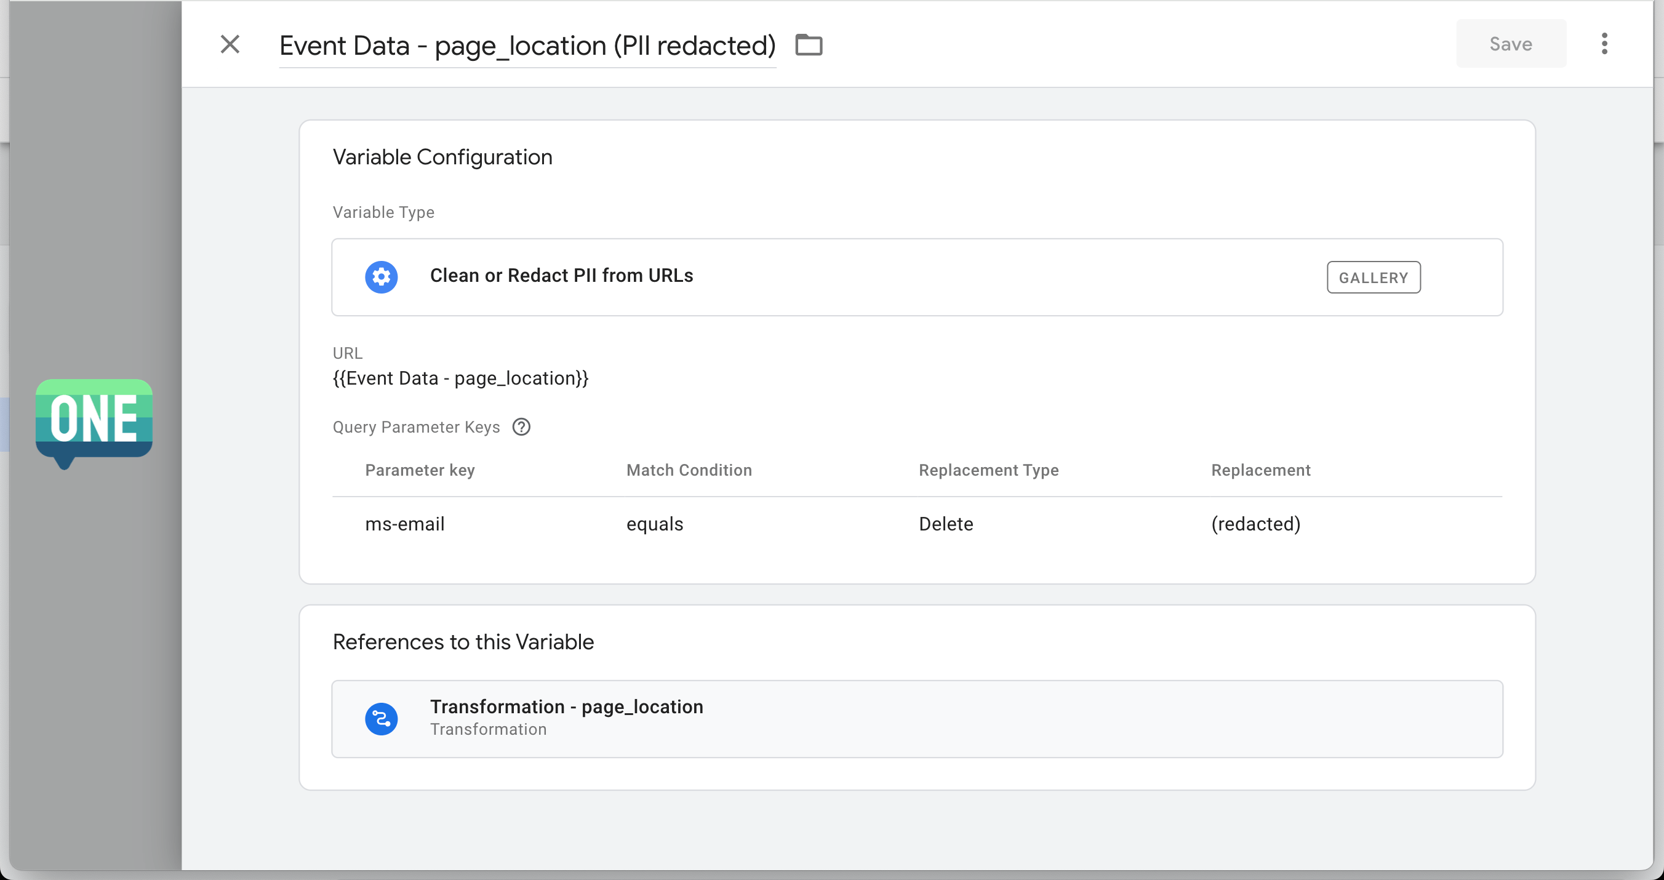The height and width of the screenshot is (880, 1664).
Task: Click the ms-email parameter key cell
Action: coord(404,524)
